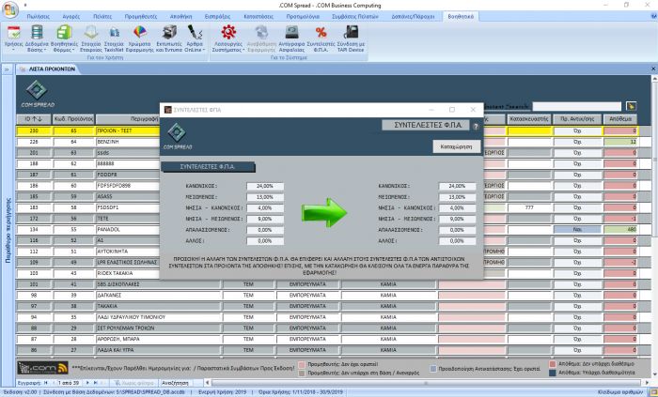Open the Προτιμολόγια ribbon tab
658x397 pixels.
[303, 17]
